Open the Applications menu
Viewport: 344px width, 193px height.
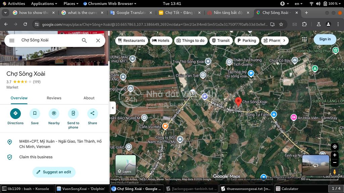coord(44,3)
